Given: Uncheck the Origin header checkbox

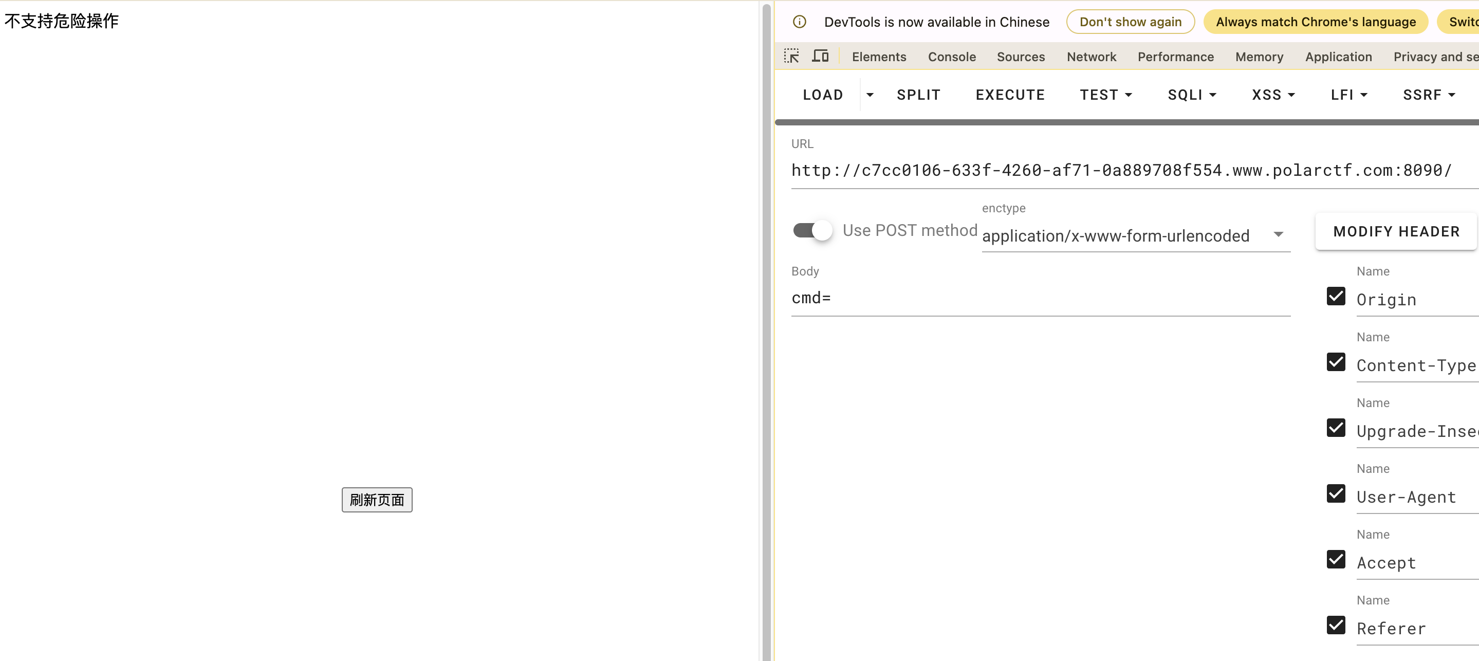Looking at the screenshot, I should pos(1336,297).
